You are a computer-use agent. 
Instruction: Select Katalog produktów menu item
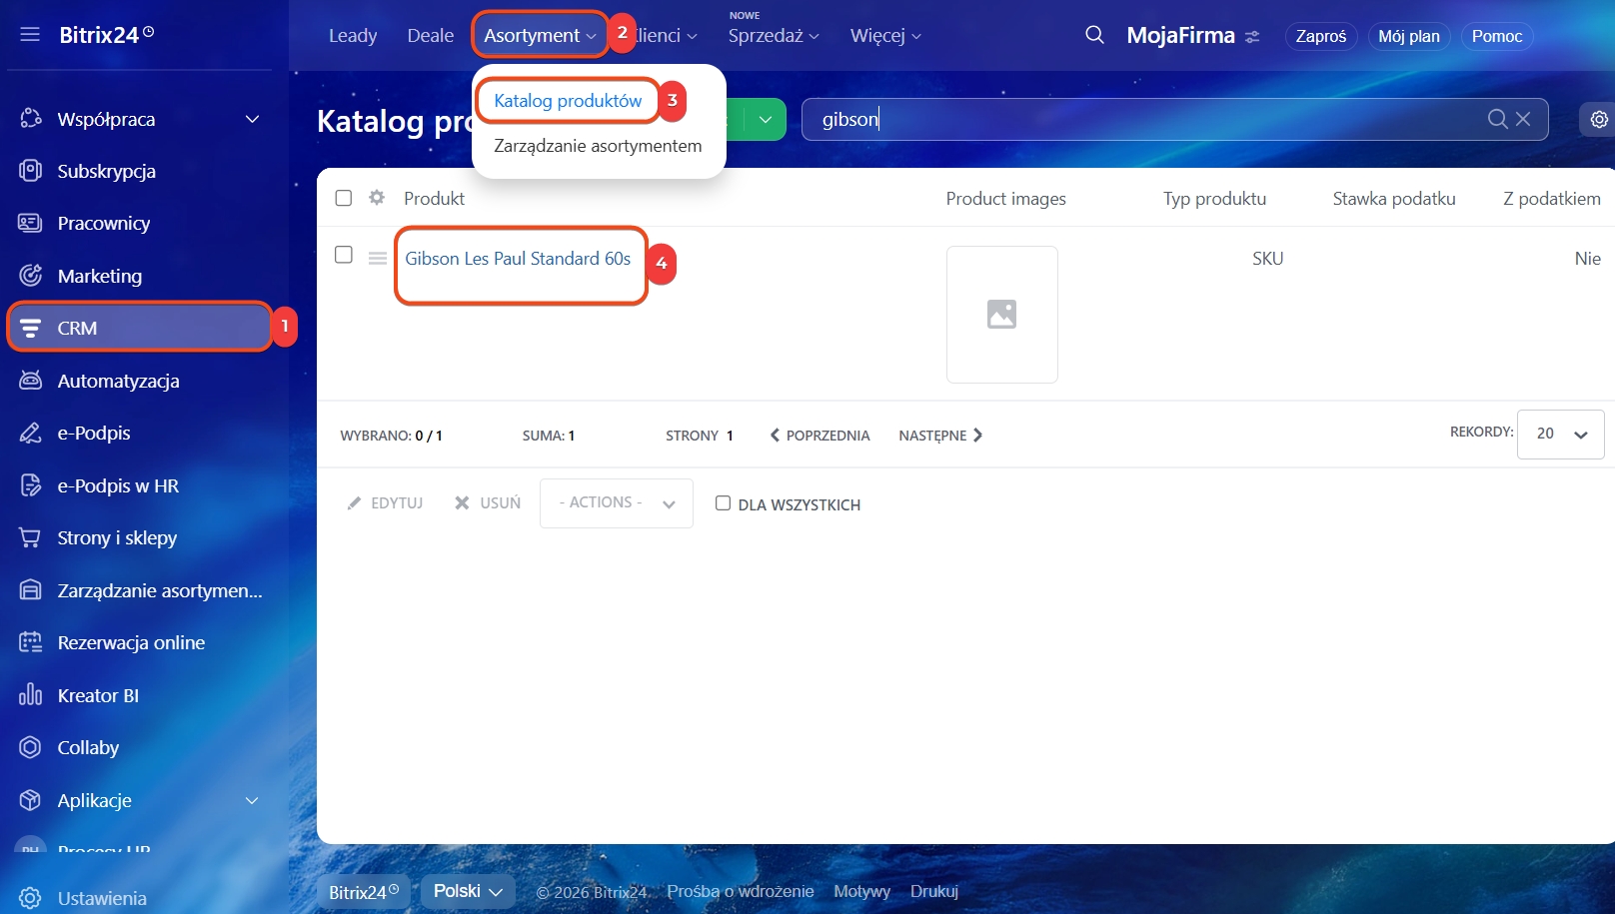[568, 101]
